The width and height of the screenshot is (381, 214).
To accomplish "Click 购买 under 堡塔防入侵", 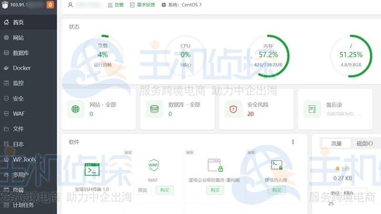I will pyautogui.click(x=277, y=190).
